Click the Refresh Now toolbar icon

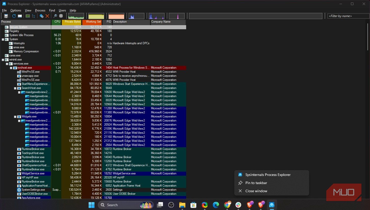pos(14,16)
